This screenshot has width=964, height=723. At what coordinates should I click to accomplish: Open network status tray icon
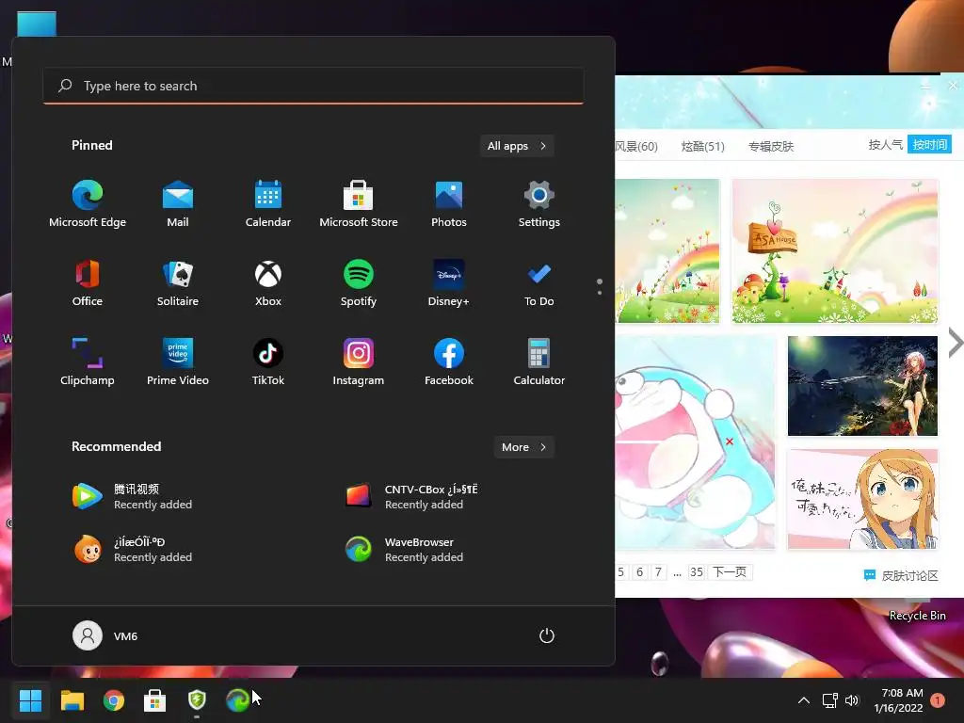click(830, 700)
